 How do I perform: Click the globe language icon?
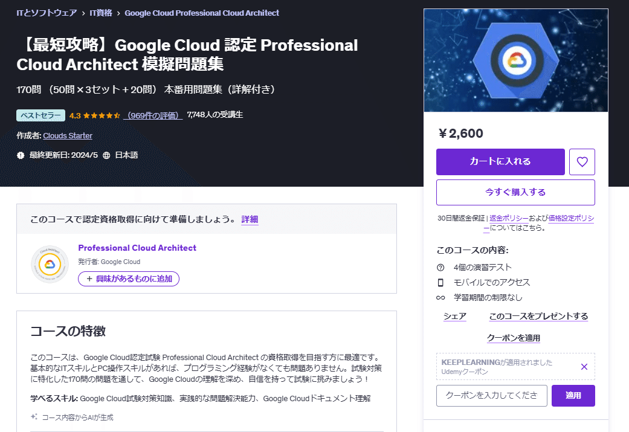coord(106,155)
